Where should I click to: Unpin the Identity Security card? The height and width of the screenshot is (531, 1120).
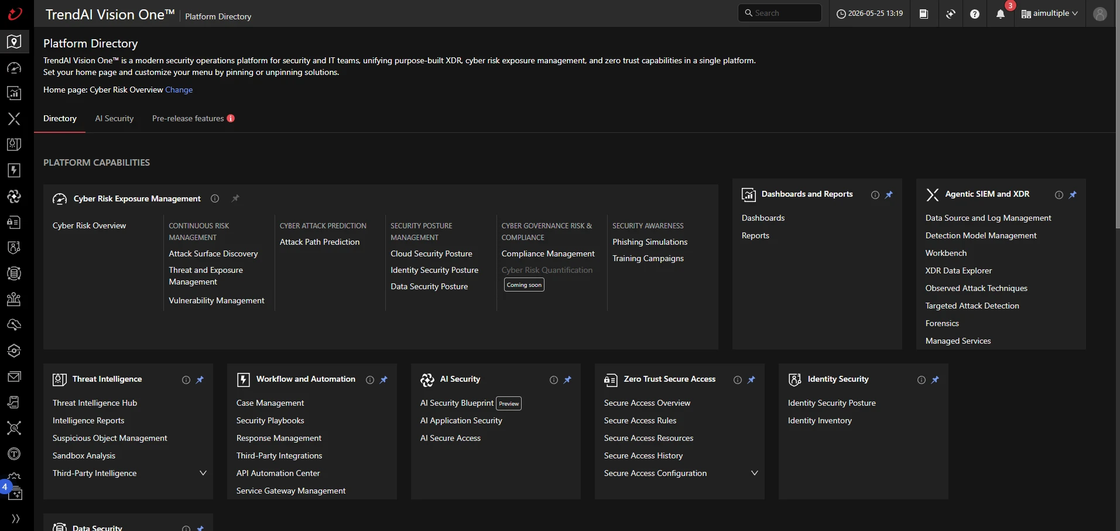(x=935, y=380)
